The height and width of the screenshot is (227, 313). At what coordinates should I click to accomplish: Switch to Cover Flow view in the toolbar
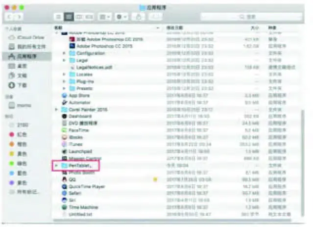89,17
